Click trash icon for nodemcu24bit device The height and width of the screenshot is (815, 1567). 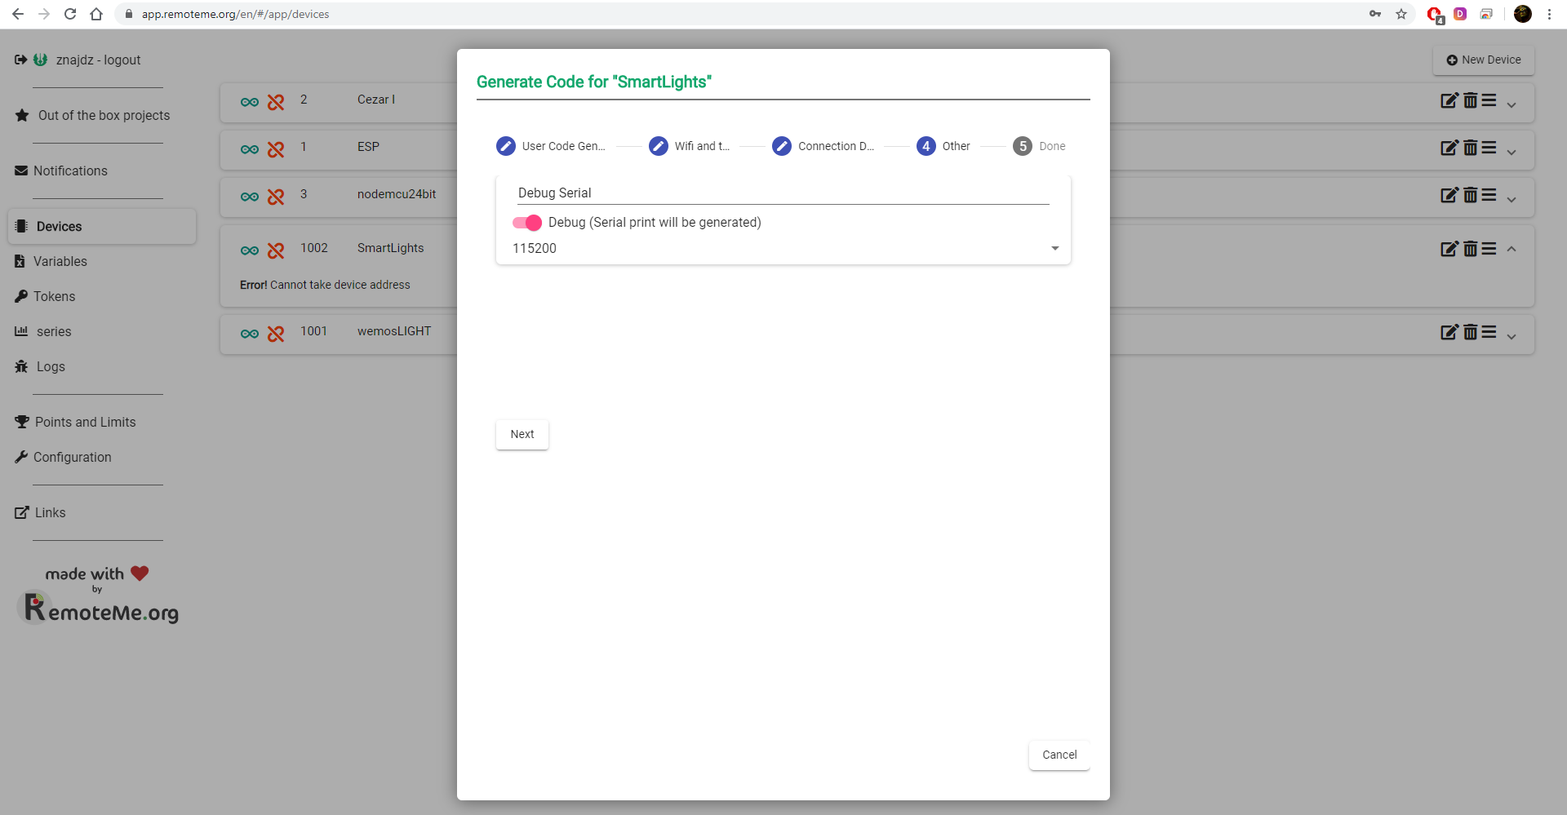[x=1470, y=195]
